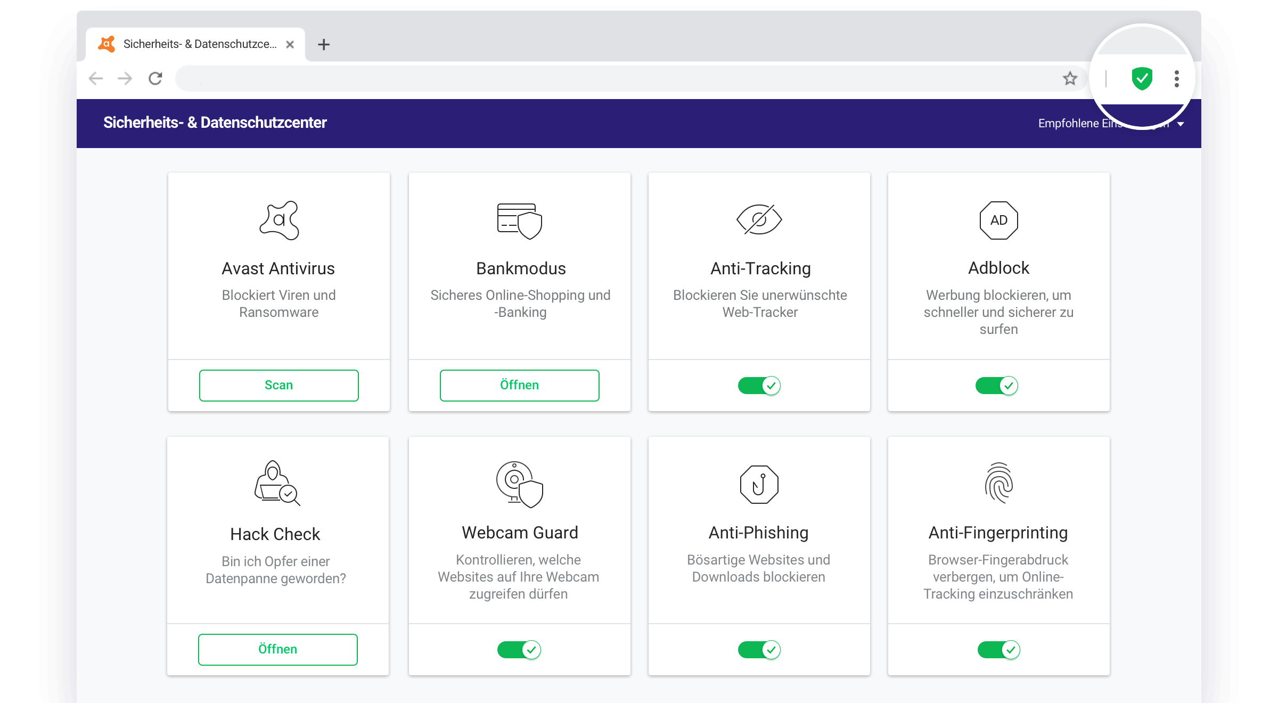Turn off the Adblock switch
Image resolution: width=1278 pixels, height=703 pixels.
(996, 385)
